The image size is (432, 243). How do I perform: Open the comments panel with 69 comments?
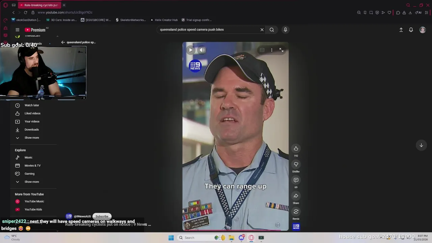pyautogui.click(x=296, y=180)
